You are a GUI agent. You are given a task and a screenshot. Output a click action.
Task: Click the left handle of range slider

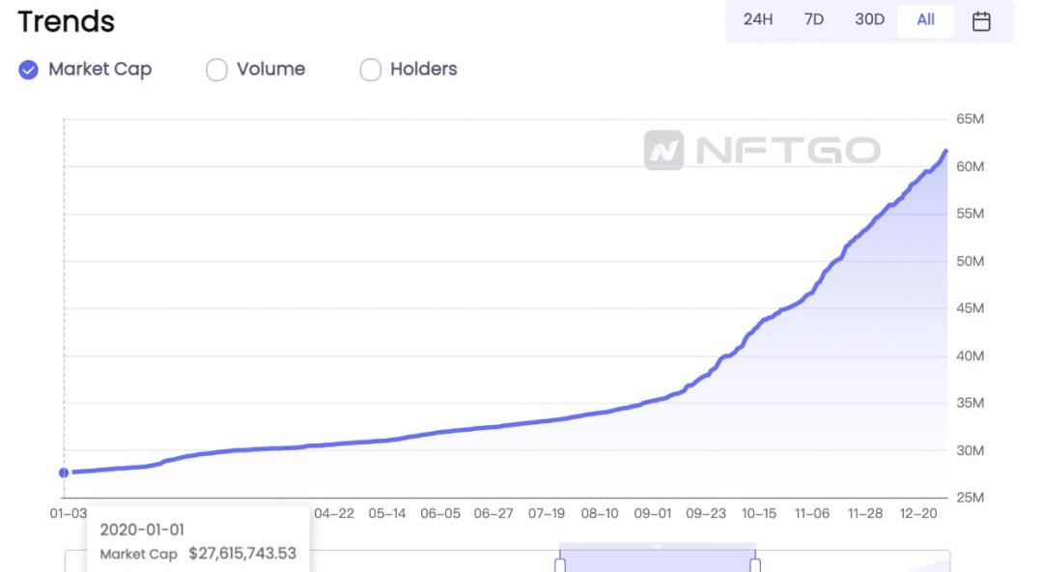tap(559, 564)
